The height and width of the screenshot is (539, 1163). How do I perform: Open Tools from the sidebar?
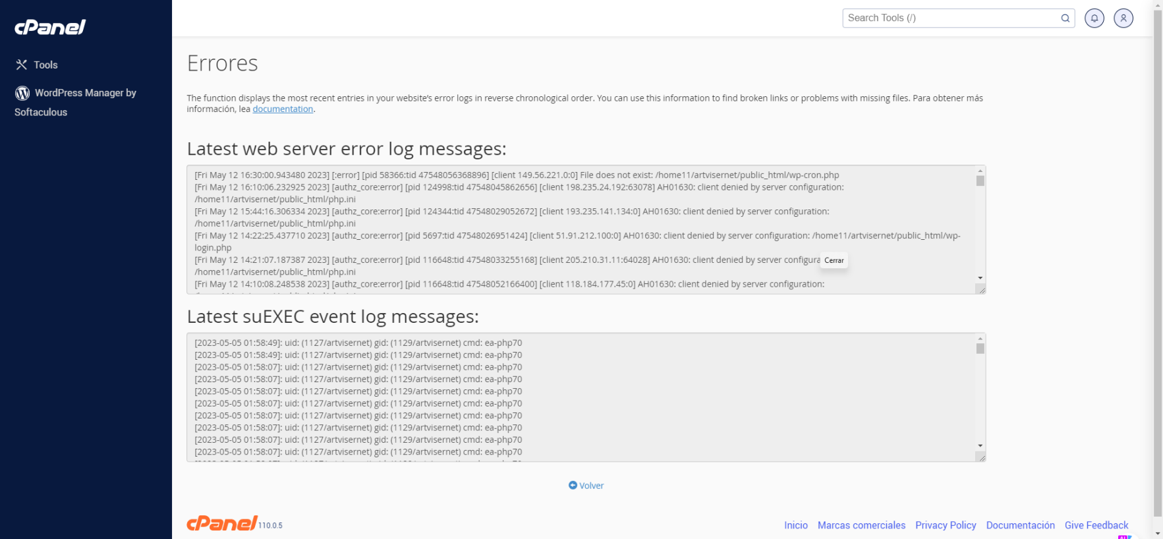pyautogui.click(x=45, y=65)
